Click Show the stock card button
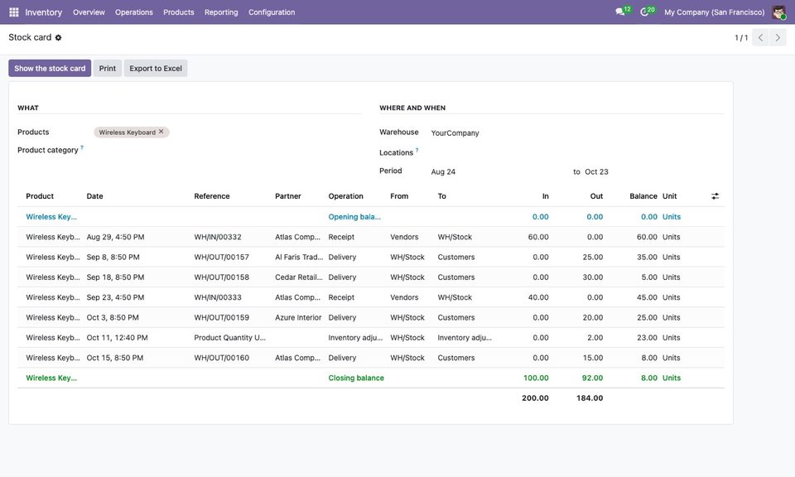The width and height of the screenshot is (795, 477). [50, 69]
